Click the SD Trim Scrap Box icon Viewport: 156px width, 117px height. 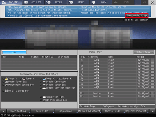44,100
